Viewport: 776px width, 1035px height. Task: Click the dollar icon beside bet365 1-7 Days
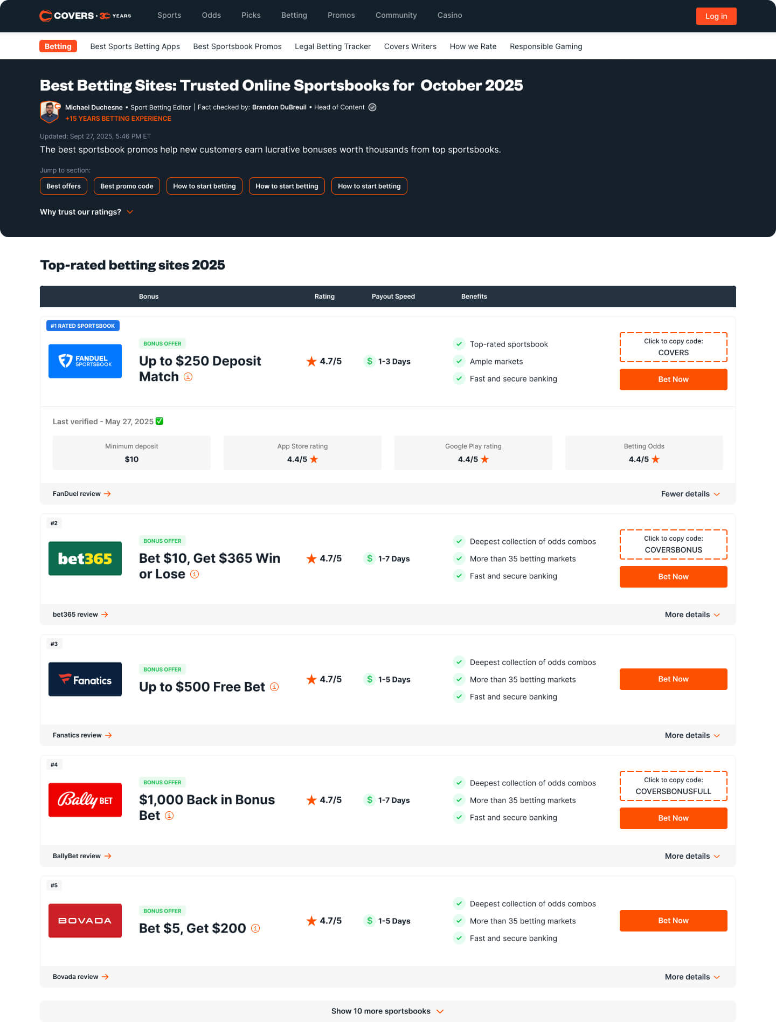point(370,558)
